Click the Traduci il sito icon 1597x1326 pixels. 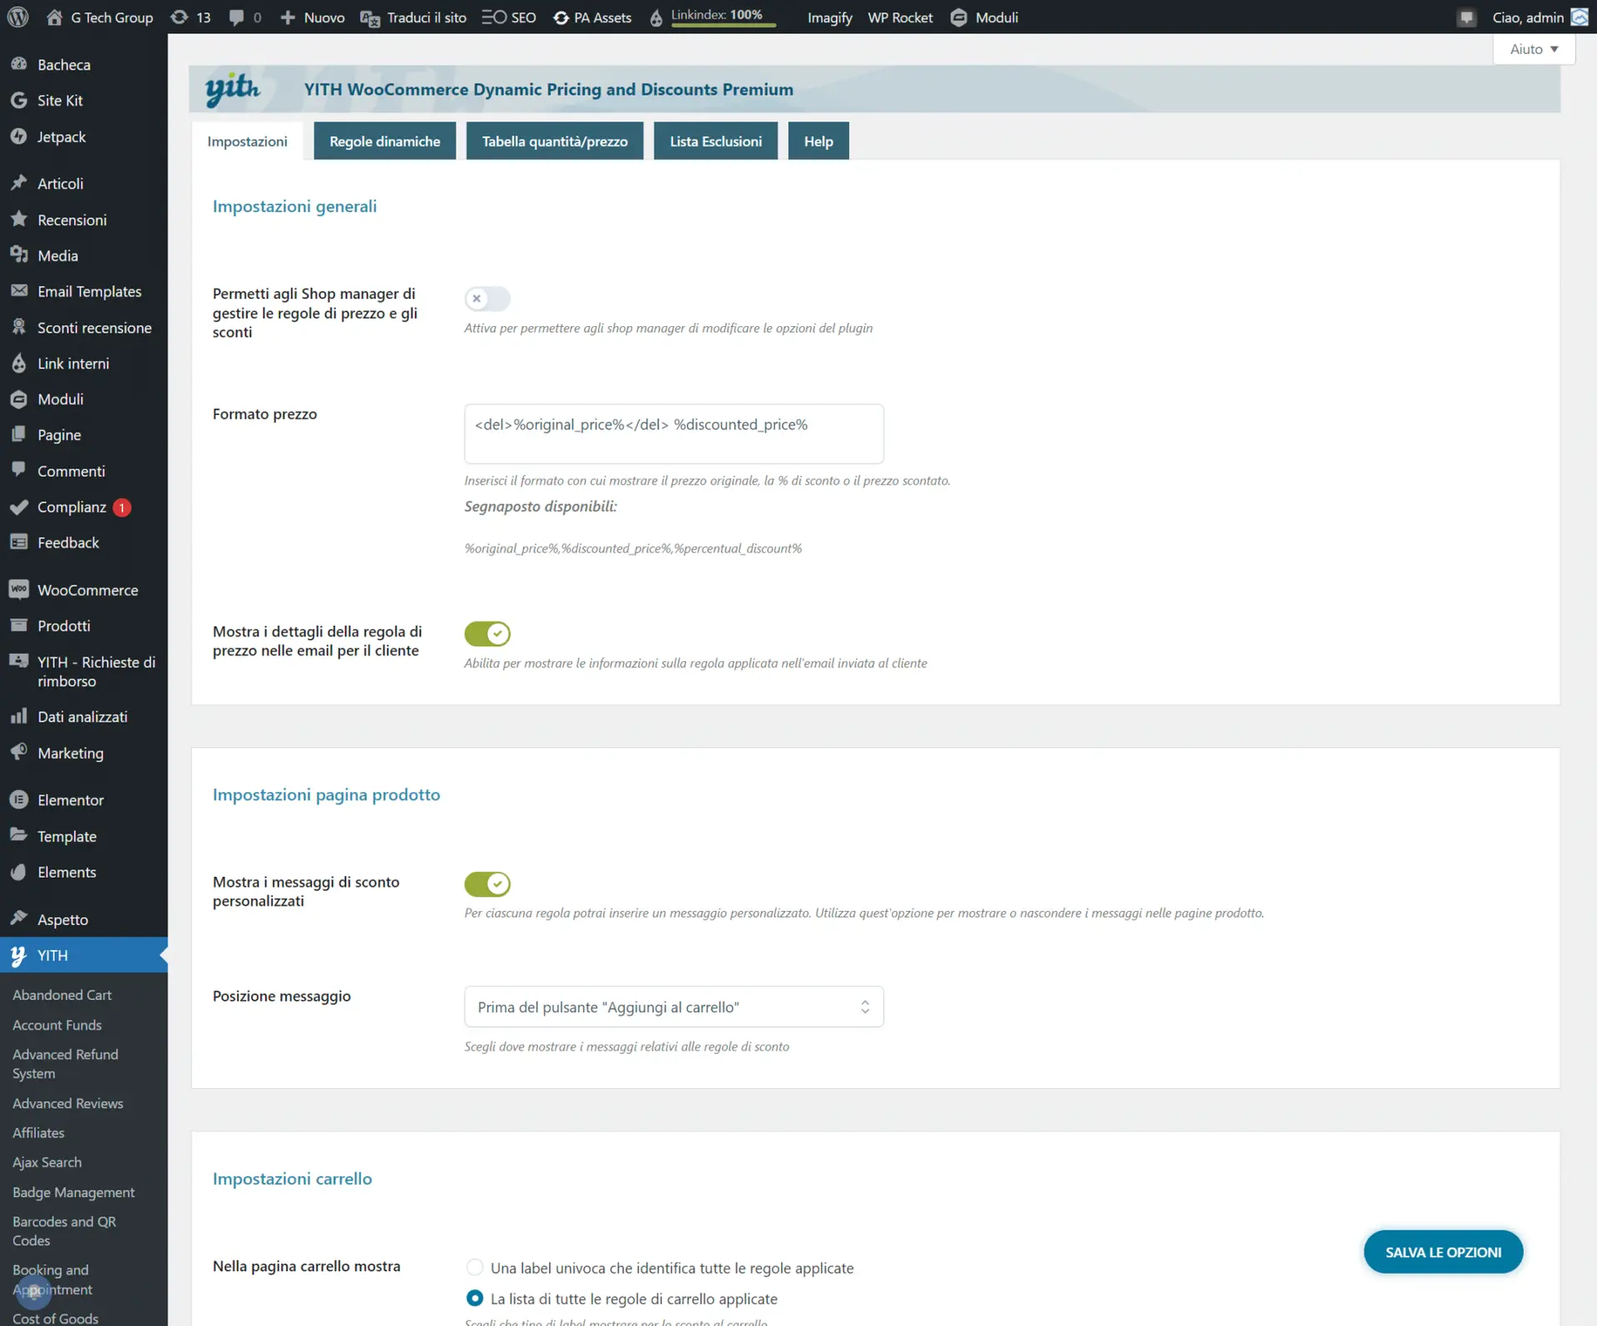pyautogui.click(x=370, y=17)
